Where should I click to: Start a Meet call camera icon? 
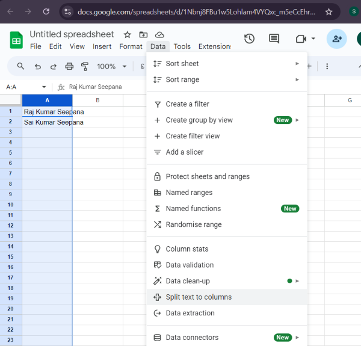click(x=301, y=39)
